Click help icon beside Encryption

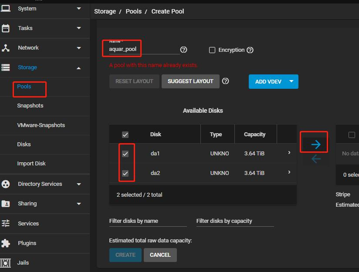(250, 50)
